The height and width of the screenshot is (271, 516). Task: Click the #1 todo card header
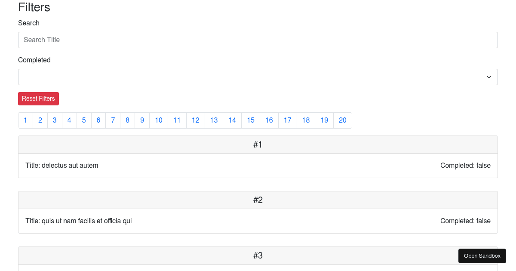pyautogui.click(x=258, y=145)
